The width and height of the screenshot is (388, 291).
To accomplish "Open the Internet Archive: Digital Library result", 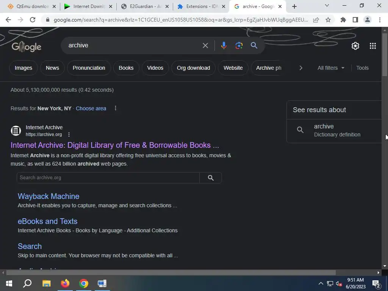I will click(115, 145).
